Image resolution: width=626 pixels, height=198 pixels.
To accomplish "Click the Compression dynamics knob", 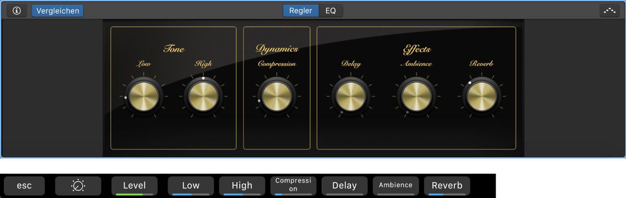I will (x=277, y=97).
